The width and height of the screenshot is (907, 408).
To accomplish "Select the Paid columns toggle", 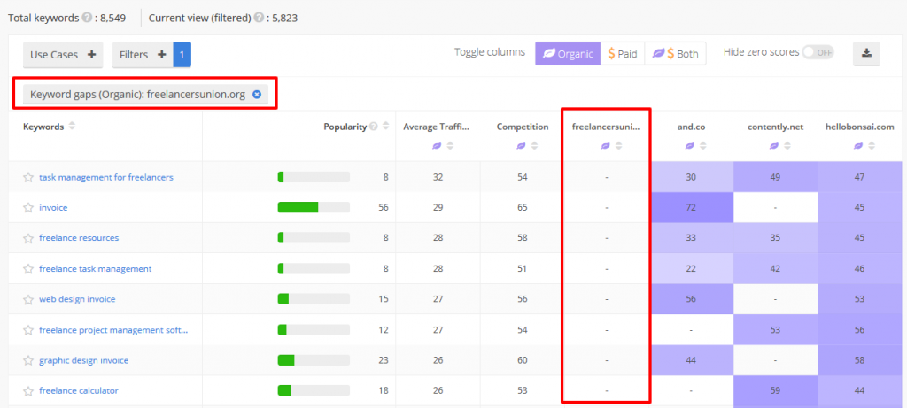I will (623, 54).
